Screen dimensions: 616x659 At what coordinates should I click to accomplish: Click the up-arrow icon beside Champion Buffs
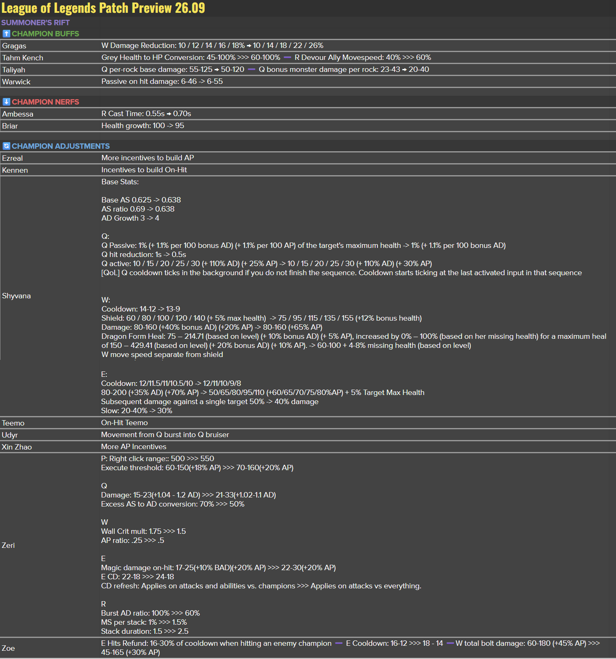[6, 34]
